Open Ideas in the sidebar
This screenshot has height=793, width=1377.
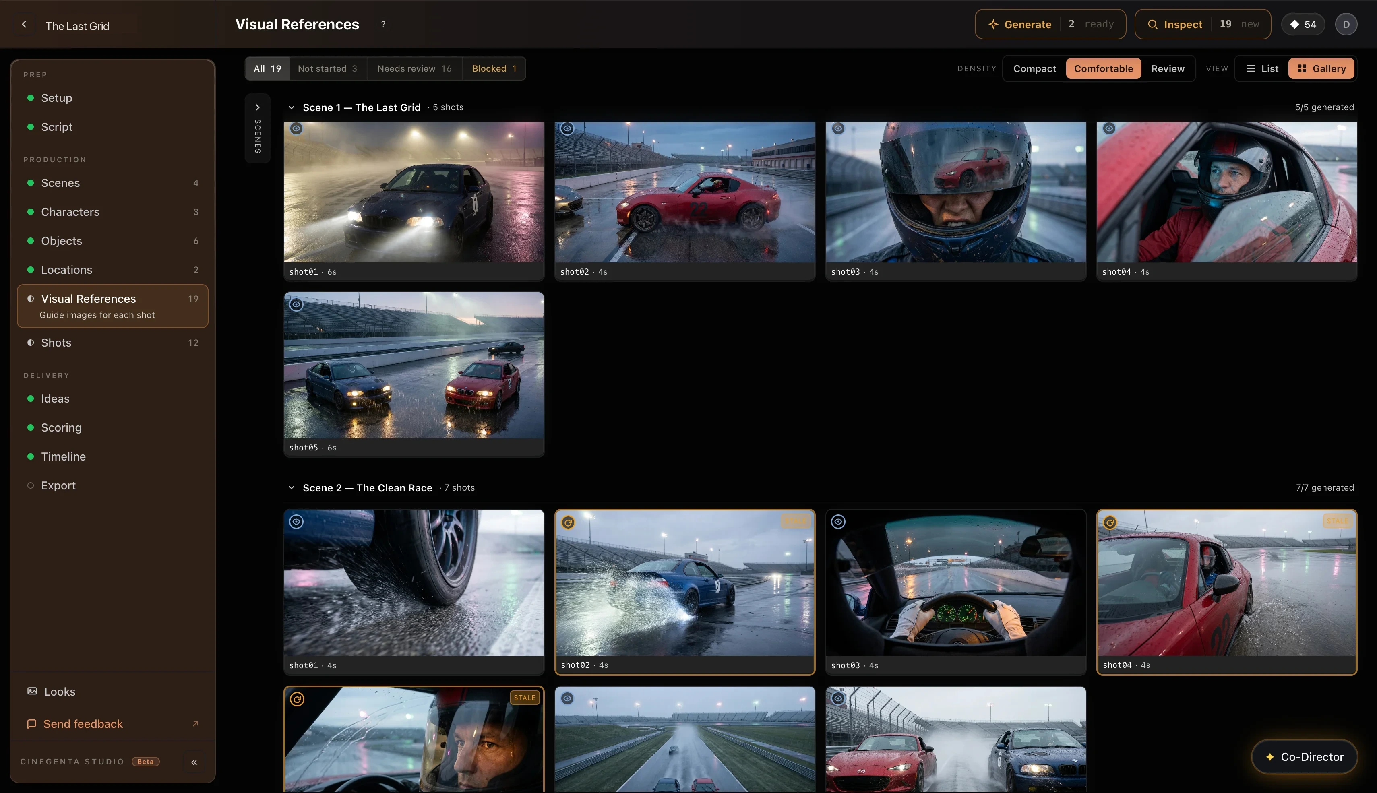coord(113,399)
